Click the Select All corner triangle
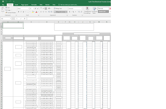Image resolution: width=166 pixels, height=109 pixels. point(2,22)
